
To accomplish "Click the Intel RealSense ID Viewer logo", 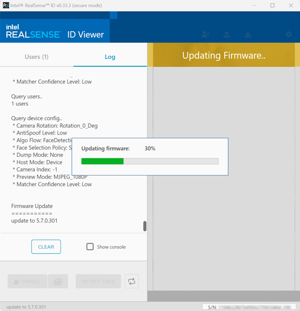I will (x=55, y=31).
